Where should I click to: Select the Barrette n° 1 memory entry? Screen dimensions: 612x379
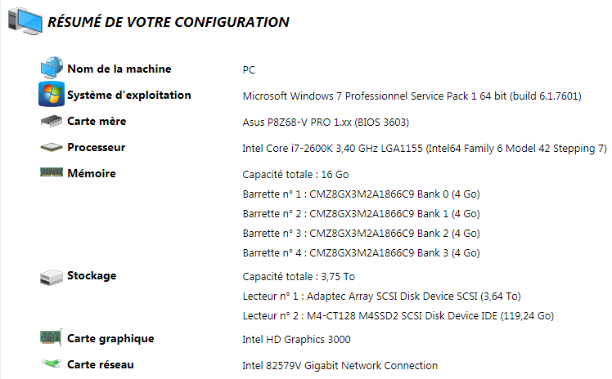pyautogui.click(x=361, y=194)
